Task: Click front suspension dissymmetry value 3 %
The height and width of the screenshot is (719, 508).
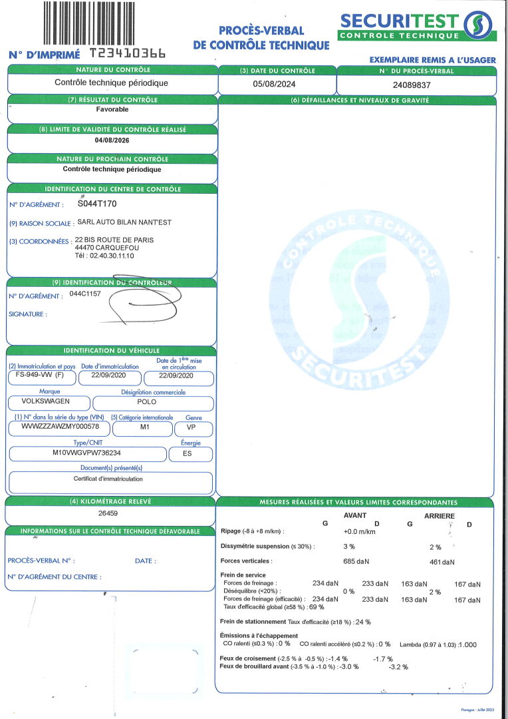Action: [349, 547]
